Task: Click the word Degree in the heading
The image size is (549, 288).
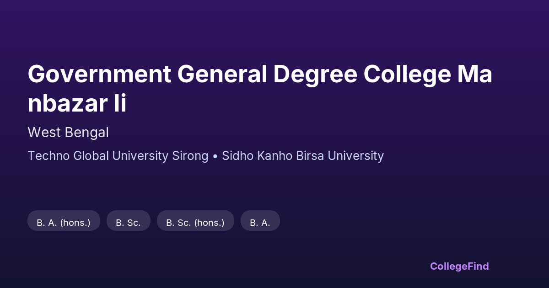Action: 315,75
